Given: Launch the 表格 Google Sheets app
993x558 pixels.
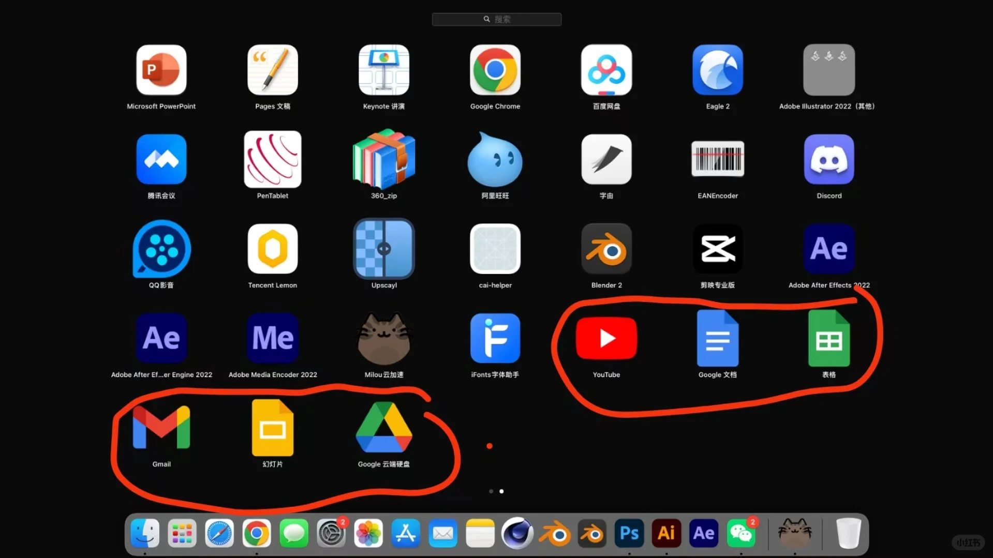Looking at the screenshot, I should pos(829,339).
